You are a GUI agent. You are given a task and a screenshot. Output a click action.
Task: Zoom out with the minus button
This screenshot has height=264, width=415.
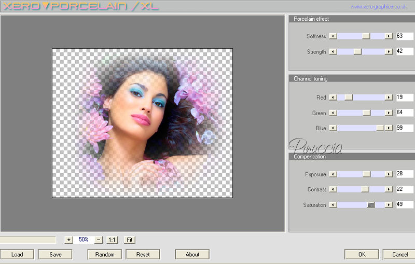click(99, 240)
